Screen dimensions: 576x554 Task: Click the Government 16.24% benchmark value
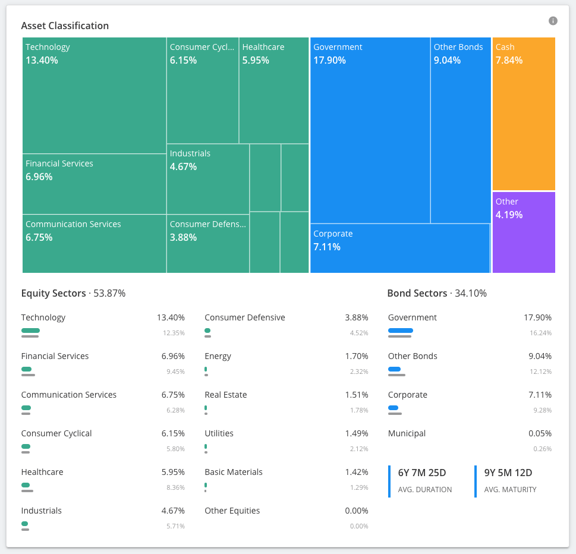540,333
